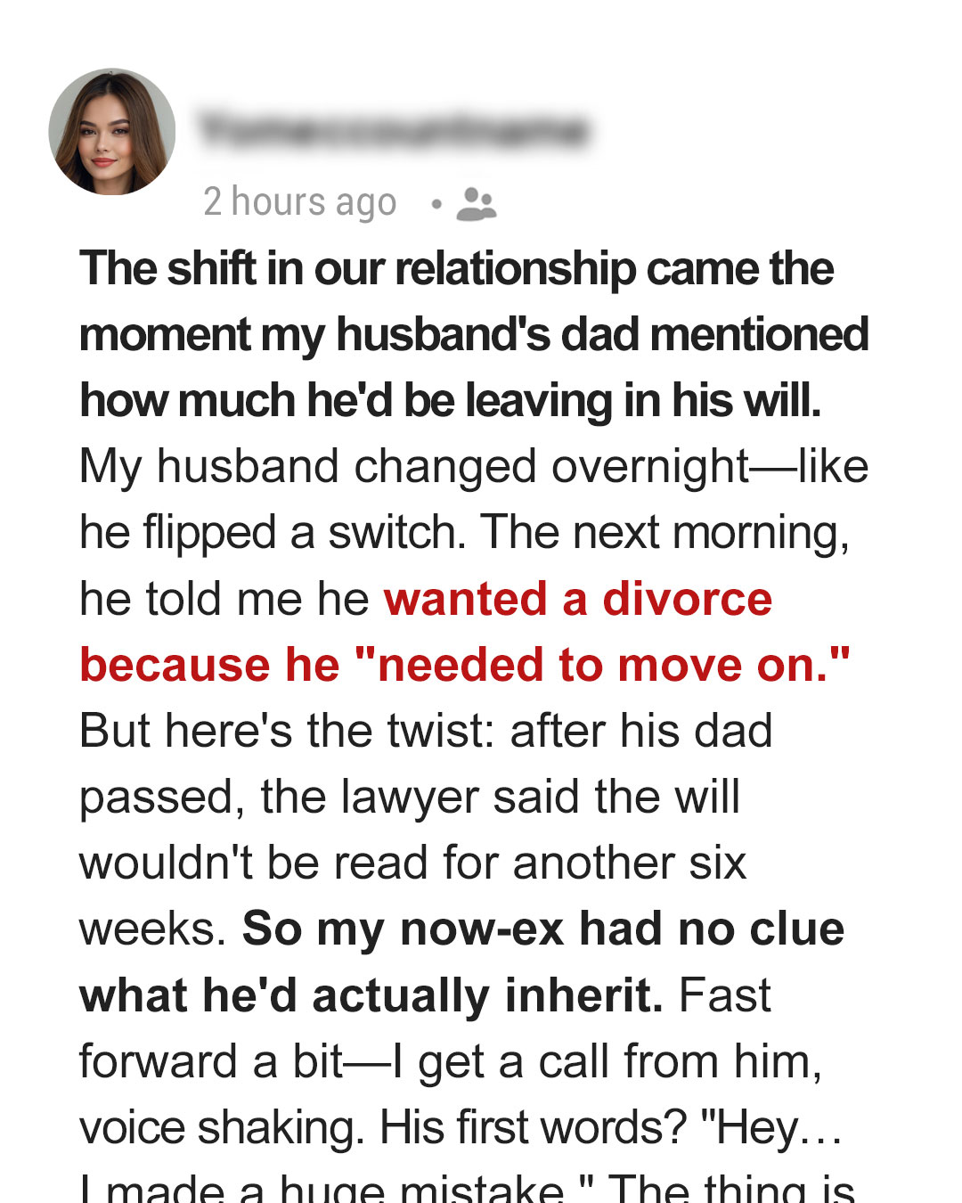Open the poster's profile picture

(112, 132)
